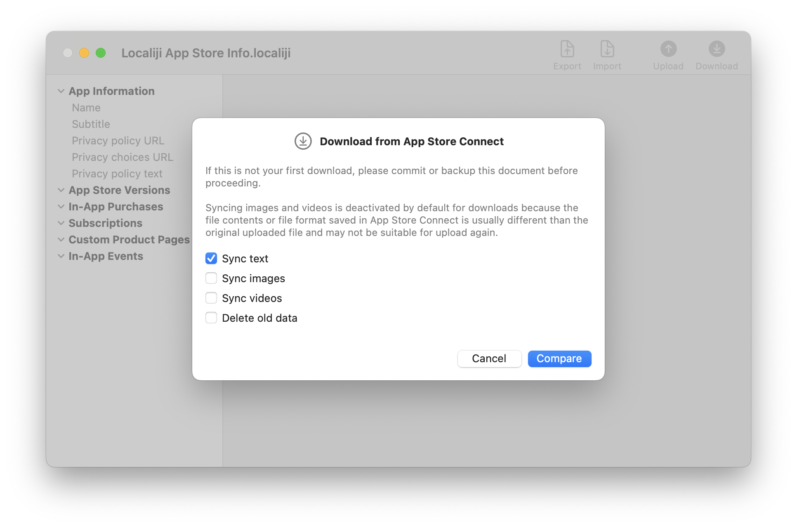797x528 pixels.
Task: Toggle the Custom Product Pages chevron
Action: 61,240
